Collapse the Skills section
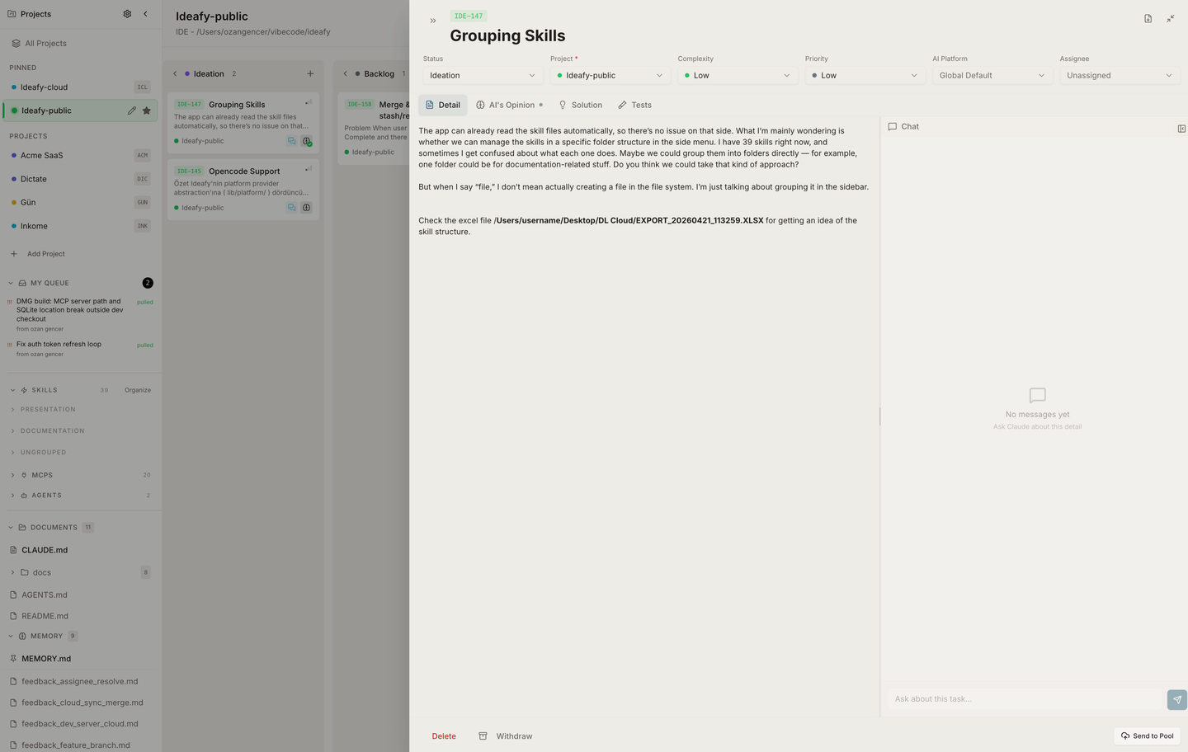This screenshot has height=752, width=1188. tap(12, 390)
